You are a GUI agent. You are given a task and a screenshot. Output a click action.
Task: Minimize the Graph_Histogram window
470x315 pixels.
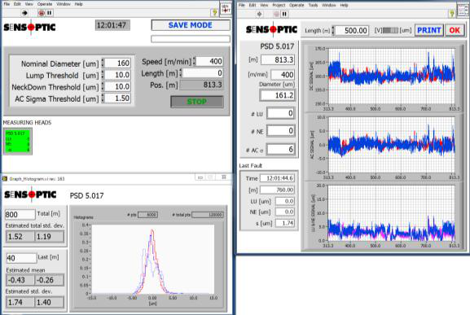[x=200, y=177]
